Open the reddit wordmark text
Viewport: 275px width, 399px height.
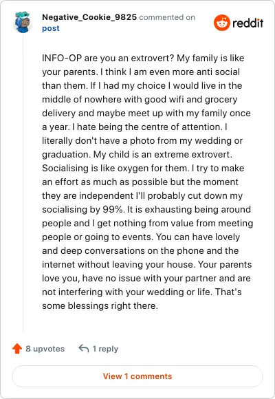[247, 23]
